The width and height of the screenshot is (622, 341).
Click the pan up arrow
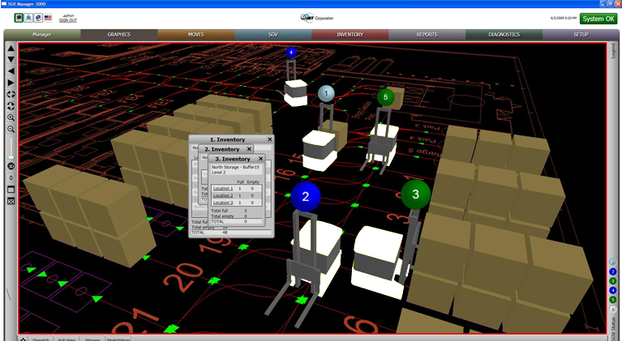pos(11,49)
